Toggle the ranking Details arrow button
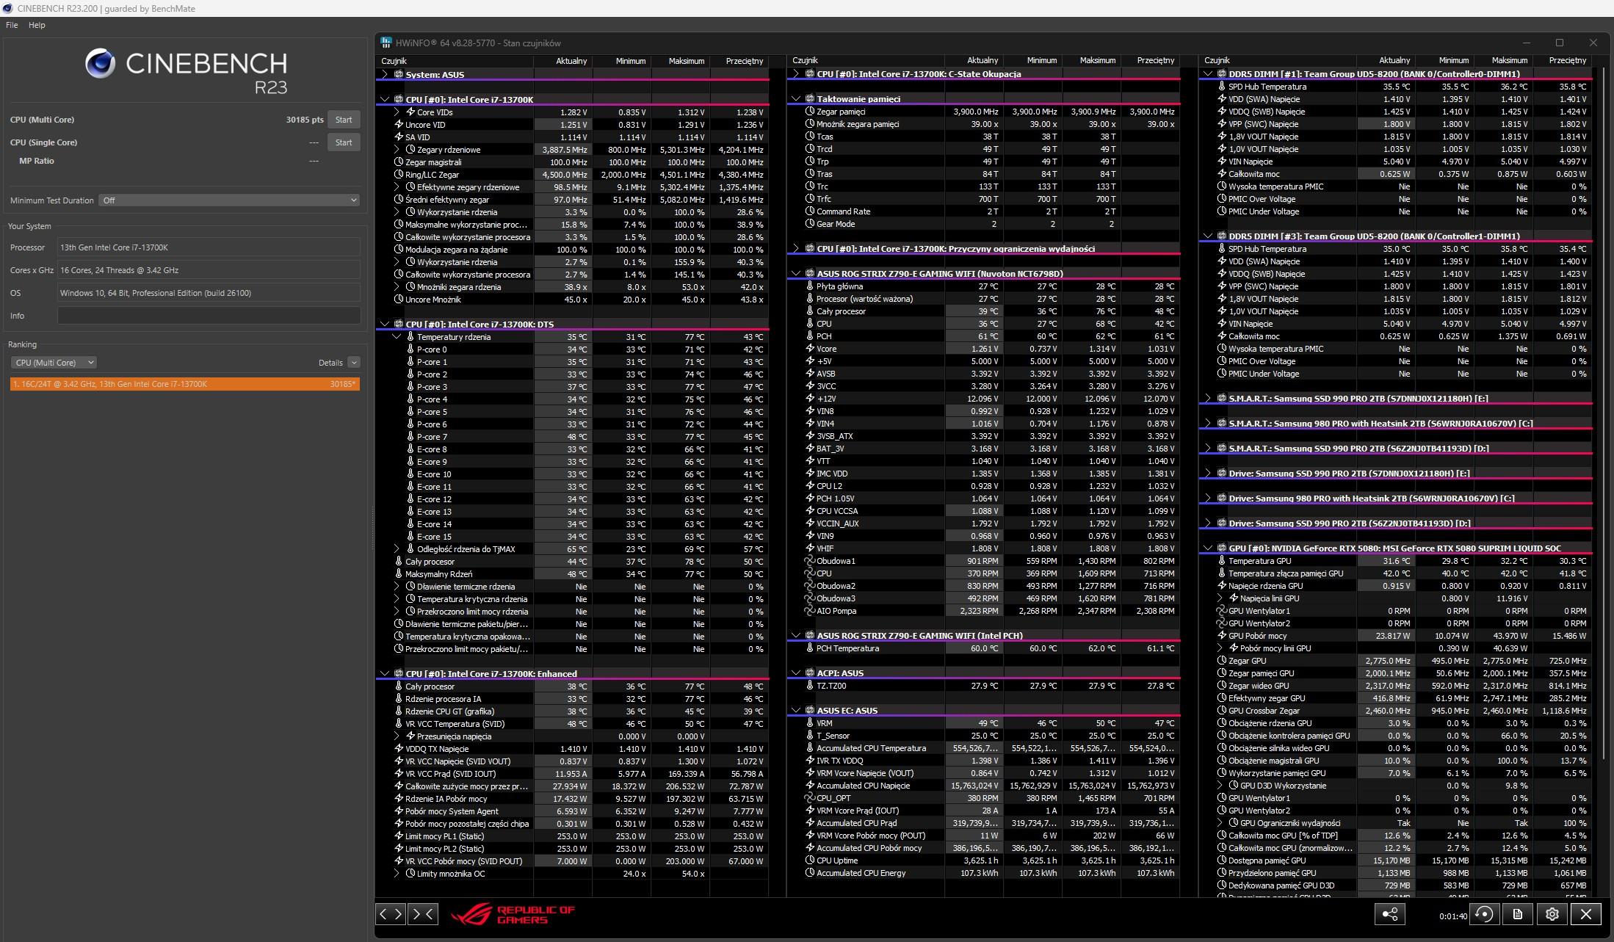The image size is (1614, 942). click(x=354, y=363)
